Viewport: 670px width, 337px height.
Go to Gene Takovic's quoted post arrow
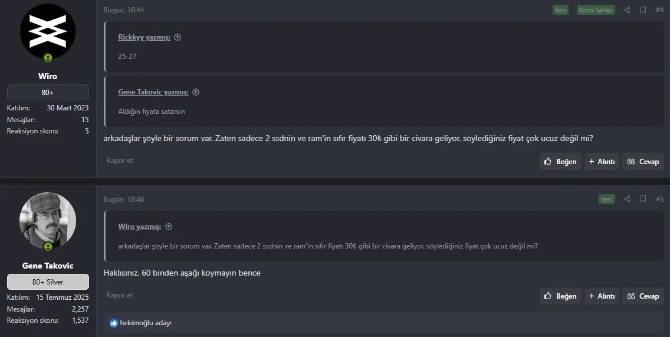point(196,92)
